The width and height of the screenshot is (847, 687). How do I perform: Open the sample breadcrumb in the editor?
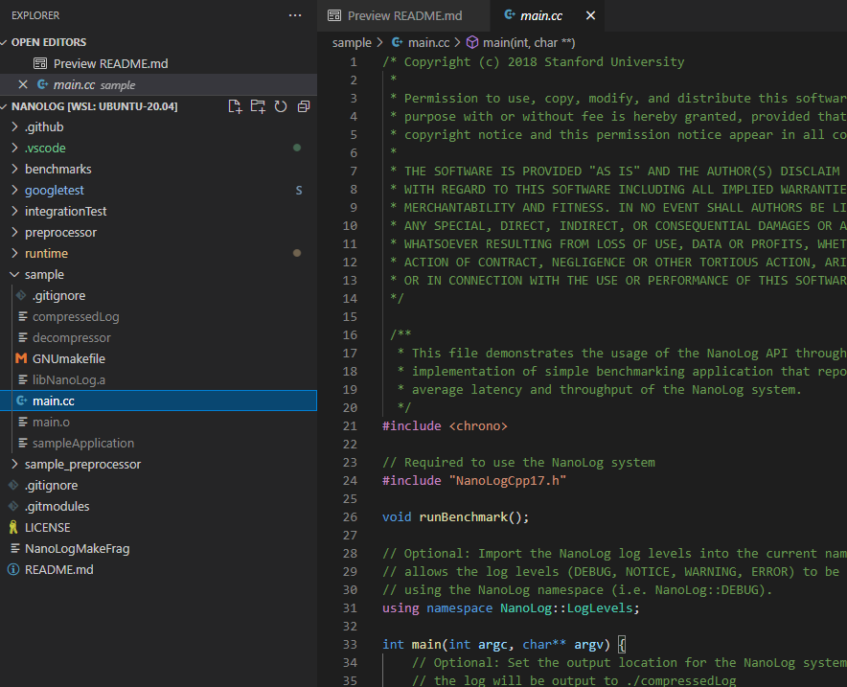353,42
